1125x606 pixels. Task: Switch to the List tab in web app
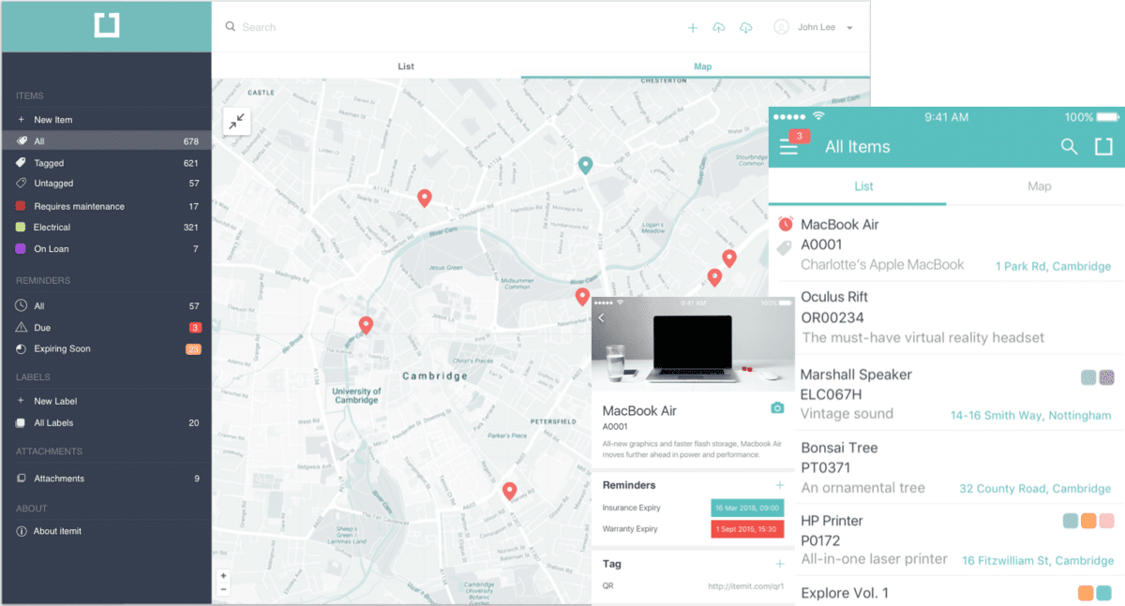(405, 67)
